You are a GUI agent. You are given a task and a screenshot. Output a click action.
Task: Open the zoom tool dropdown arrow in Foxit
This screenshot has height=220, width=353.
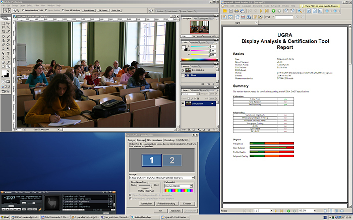(304, 11)
